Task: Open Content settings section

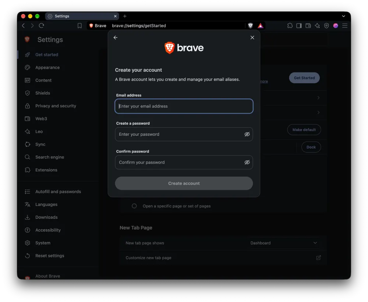Action: [x=43, y=80]
